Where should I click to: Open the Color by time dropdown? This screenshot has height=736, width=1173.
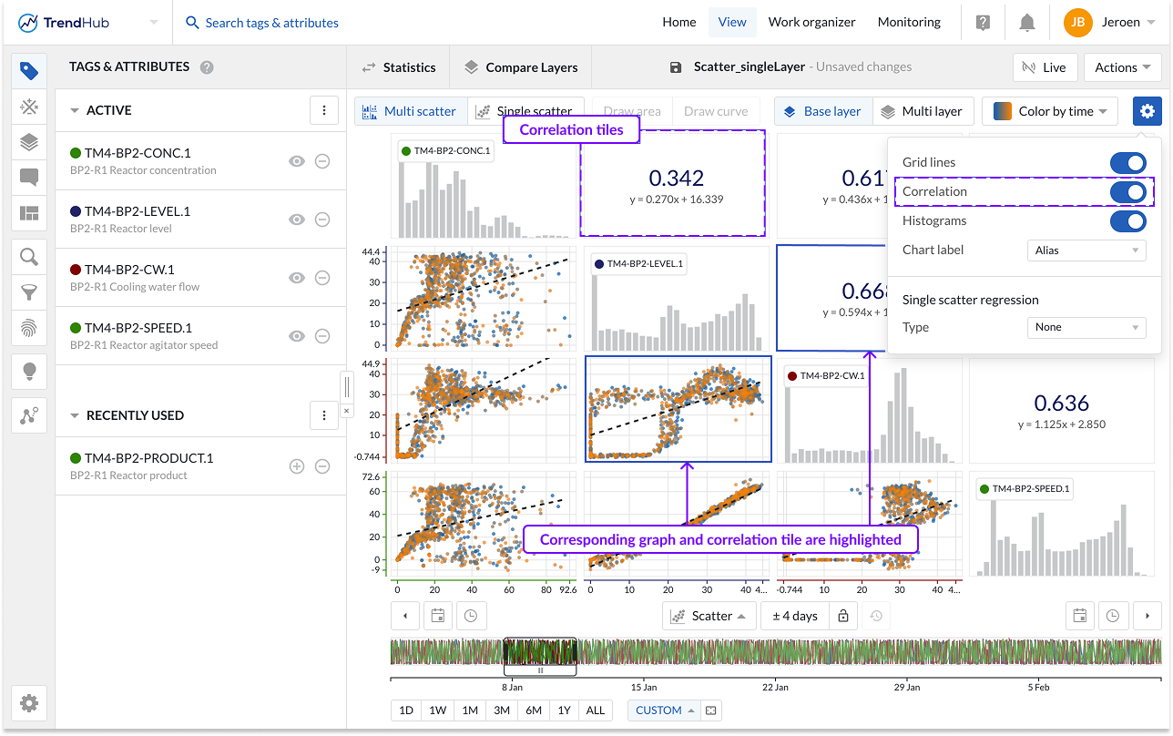pyautogui.click(x=1050, y=111)
